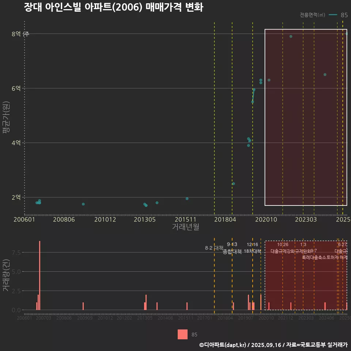This screenshot has width=351, height=351.
Task: Click '201907' on the volume chart axis
Action: [246, 318]
